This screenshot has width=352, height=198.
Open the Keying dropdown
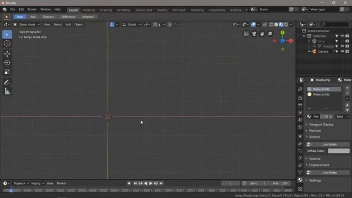click(x=37, y=183)
